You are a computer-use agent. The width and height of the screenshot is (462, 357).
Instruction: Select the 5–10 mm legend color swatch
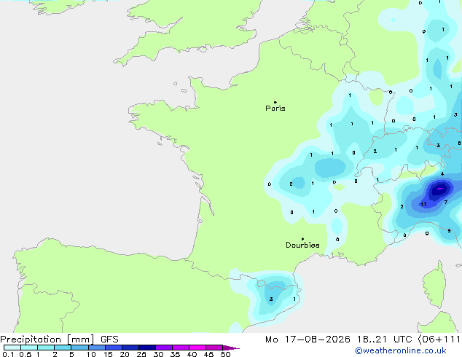click(79, 348)
